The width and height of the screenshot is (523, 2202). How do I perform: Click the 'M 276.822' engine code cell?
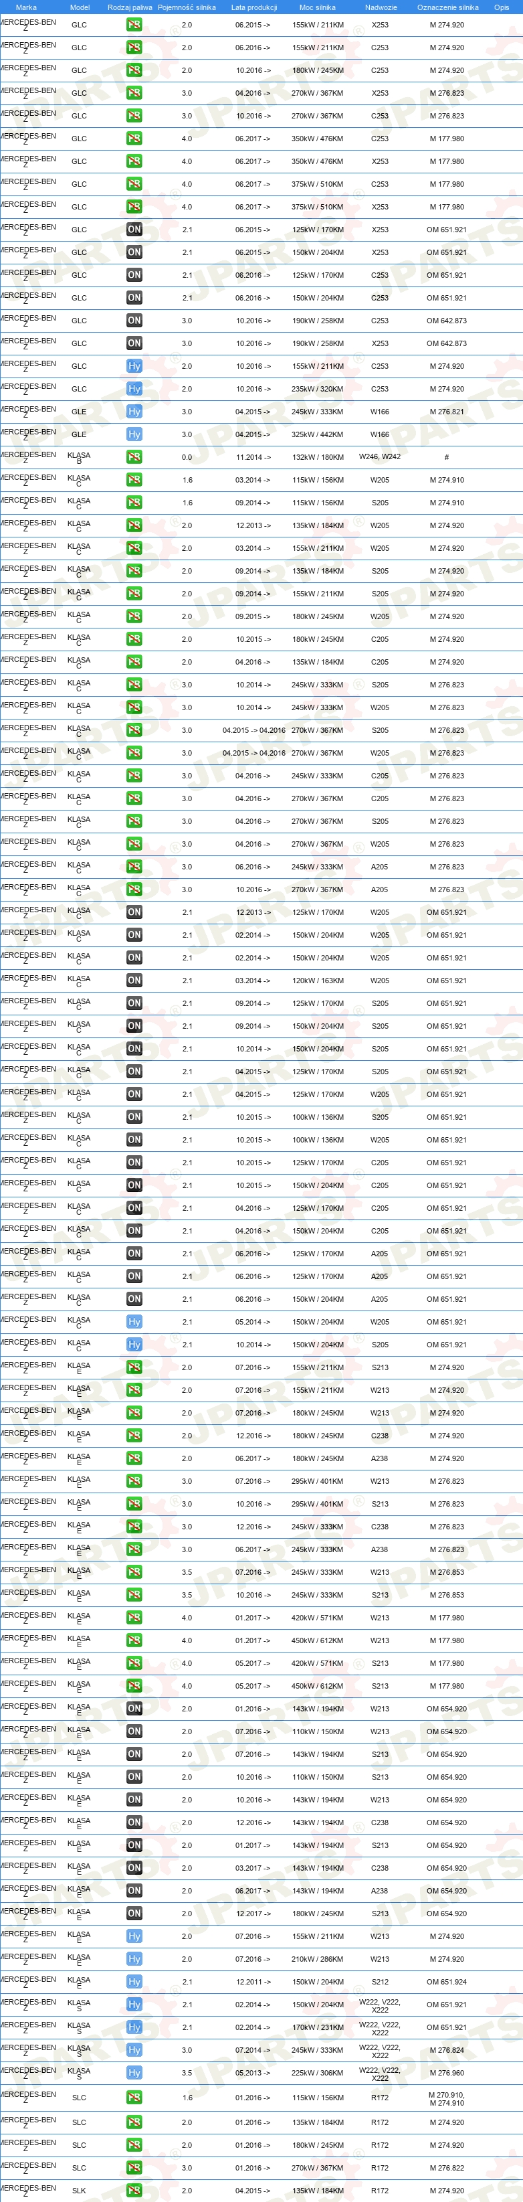[446, 2168]
